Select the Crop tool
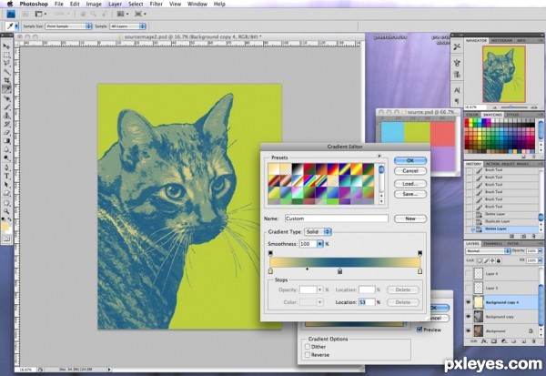 point(6,80)
